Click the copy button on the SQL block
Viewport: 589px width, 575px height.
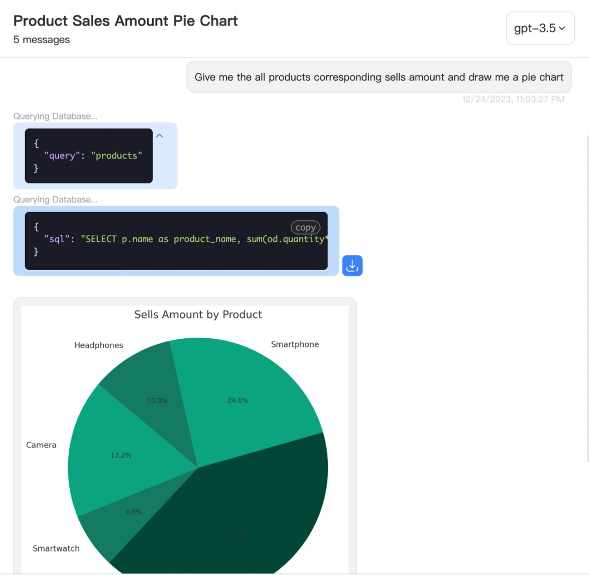click(305, 227)
